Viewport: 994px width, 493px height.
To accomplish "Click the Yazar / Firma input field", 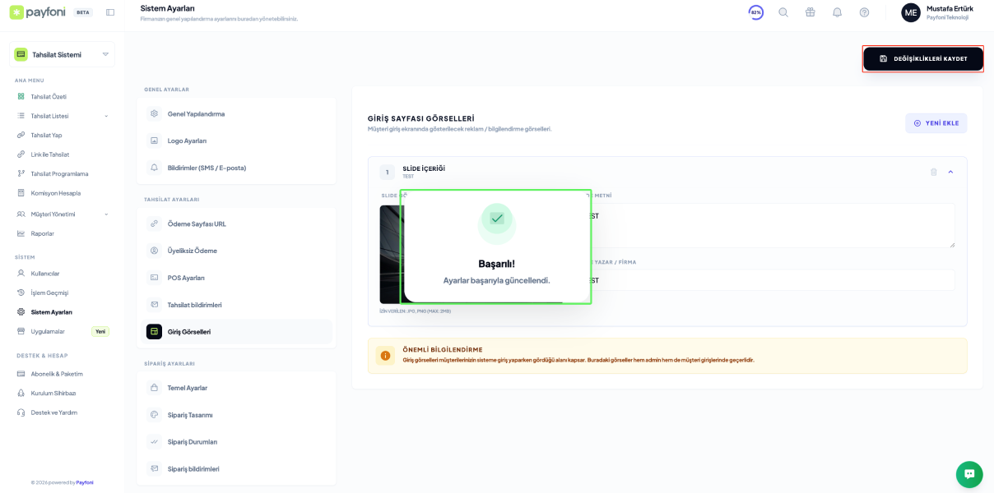I will coord(773,280).
